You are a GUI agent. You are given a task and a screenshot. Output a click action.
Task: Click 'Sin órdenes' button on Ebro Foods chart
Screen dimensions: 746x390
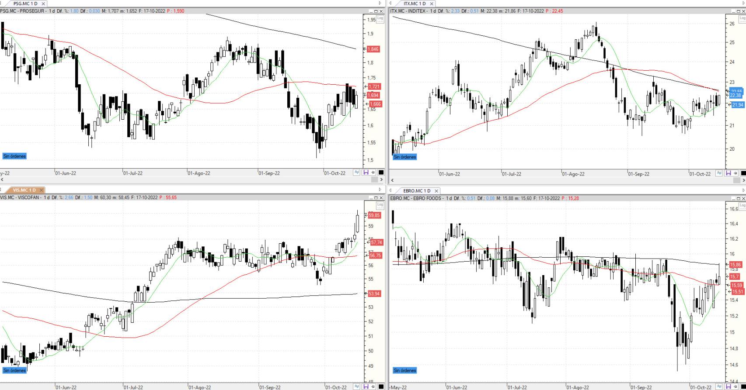point(404,370)
